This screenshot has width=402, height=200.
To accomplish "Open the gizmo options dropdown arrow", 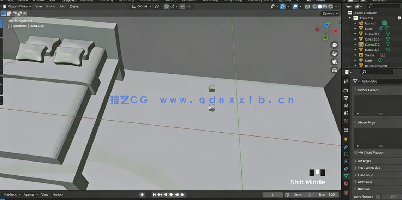I will tap(288, 7).
